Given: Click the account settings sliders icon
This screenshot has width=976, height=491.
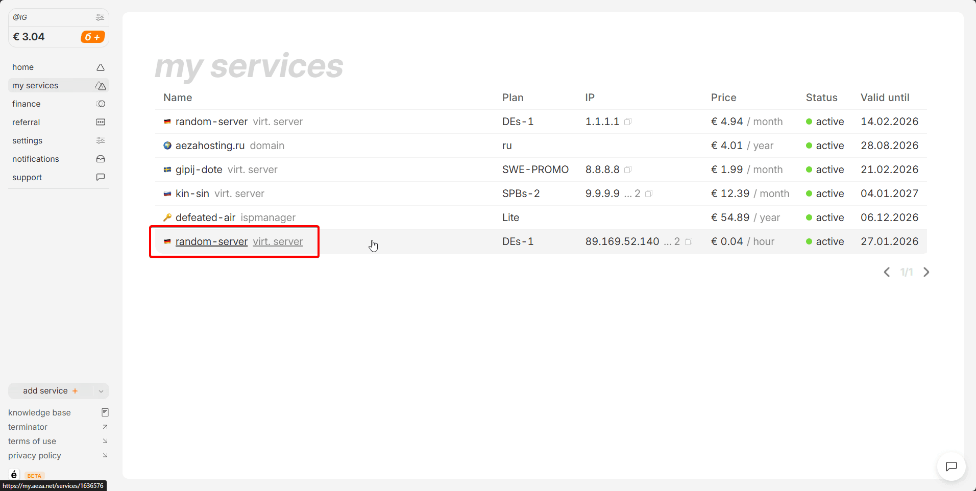Looking at the screenshot, I should pos(100,17).
